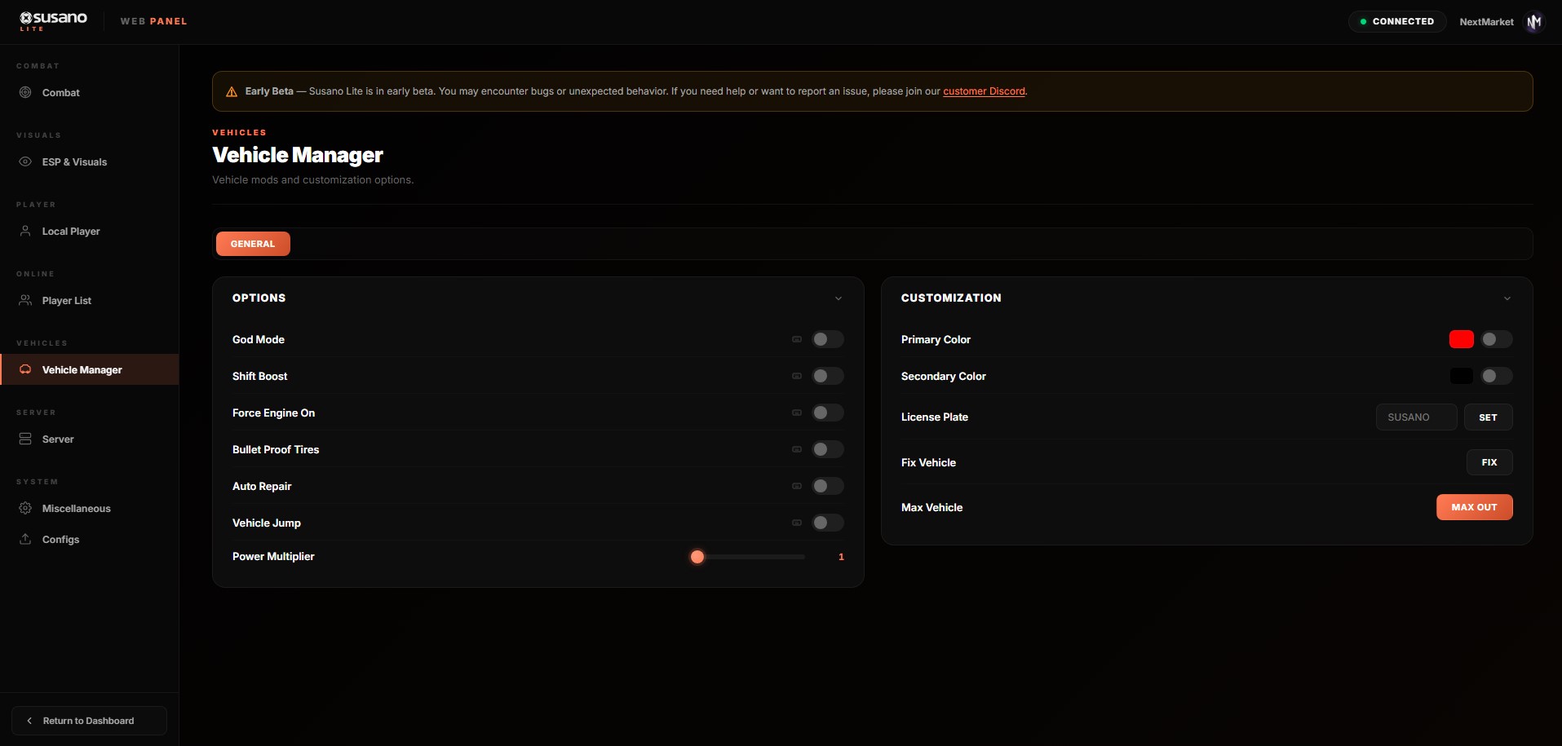The width and height of the screenshot is (1562, 746).
Task: Open the Server page
Action: pos(90,439)
